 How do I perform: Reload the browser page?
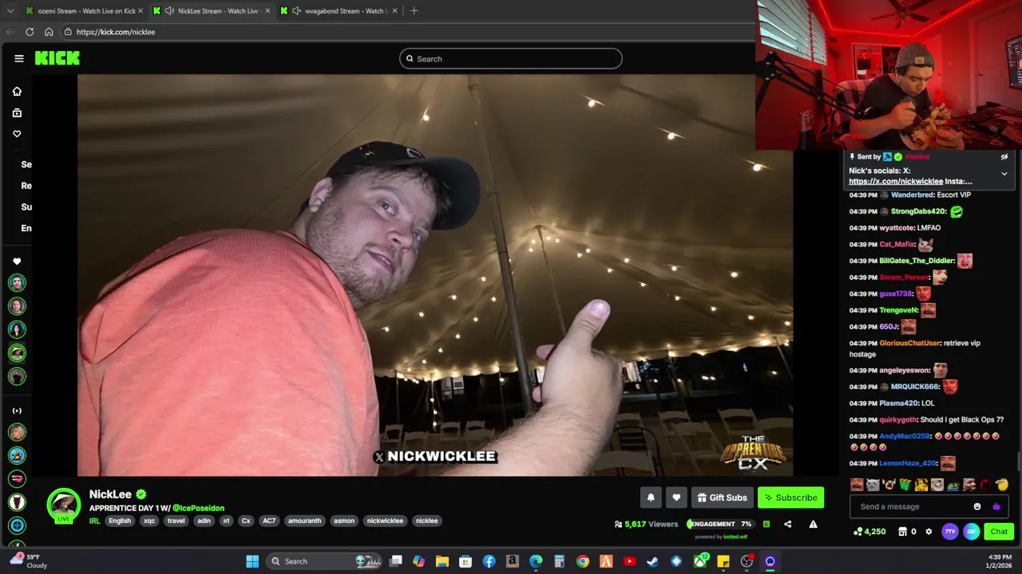click(30, 32)
